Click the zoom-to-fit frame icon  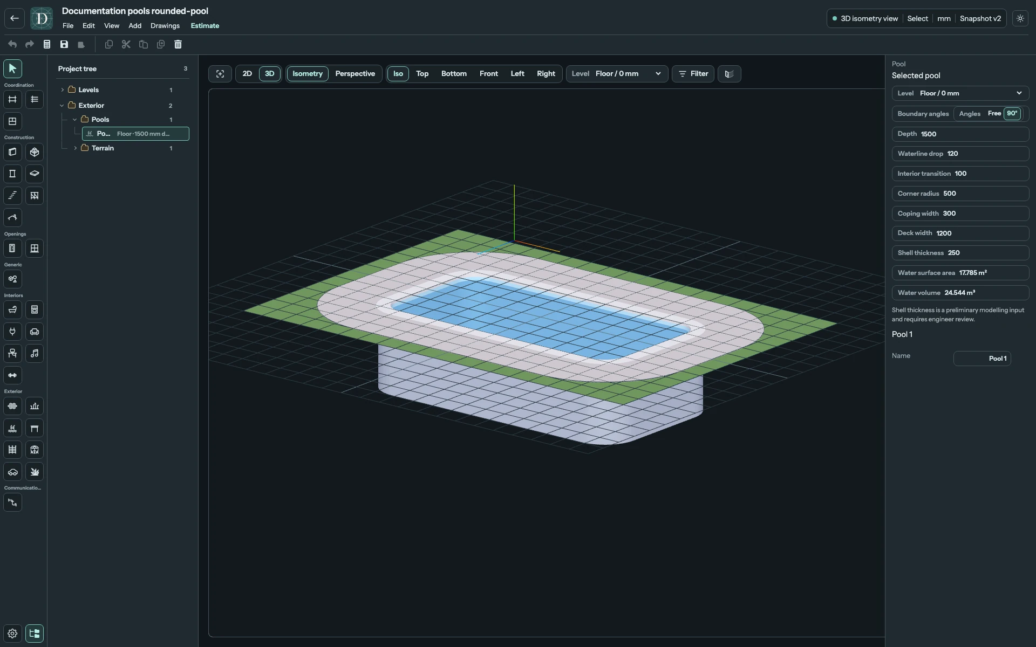pos(220,74)
